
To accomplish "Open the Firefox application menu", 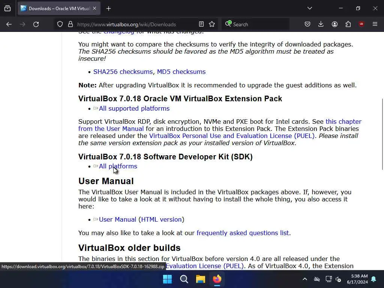I will point(375,24).
